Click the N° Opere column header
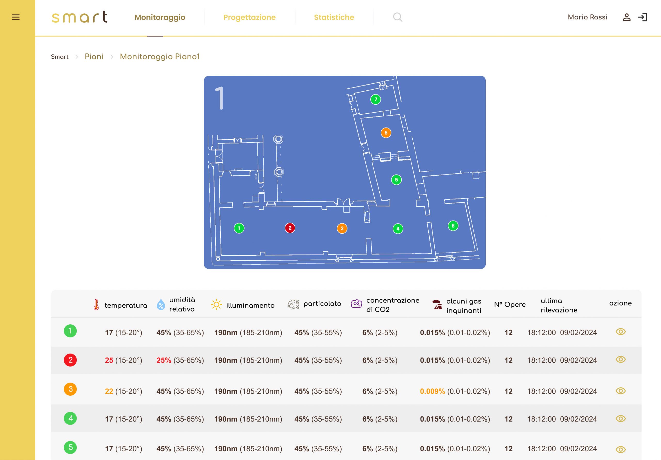This screenshot has height=460, width=661. (x=510, y=305)
